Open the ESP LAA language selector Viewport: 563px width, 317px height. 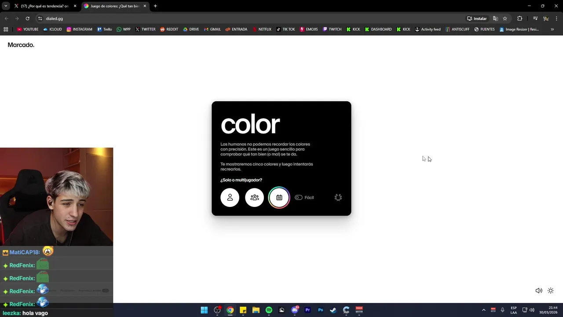514,310
